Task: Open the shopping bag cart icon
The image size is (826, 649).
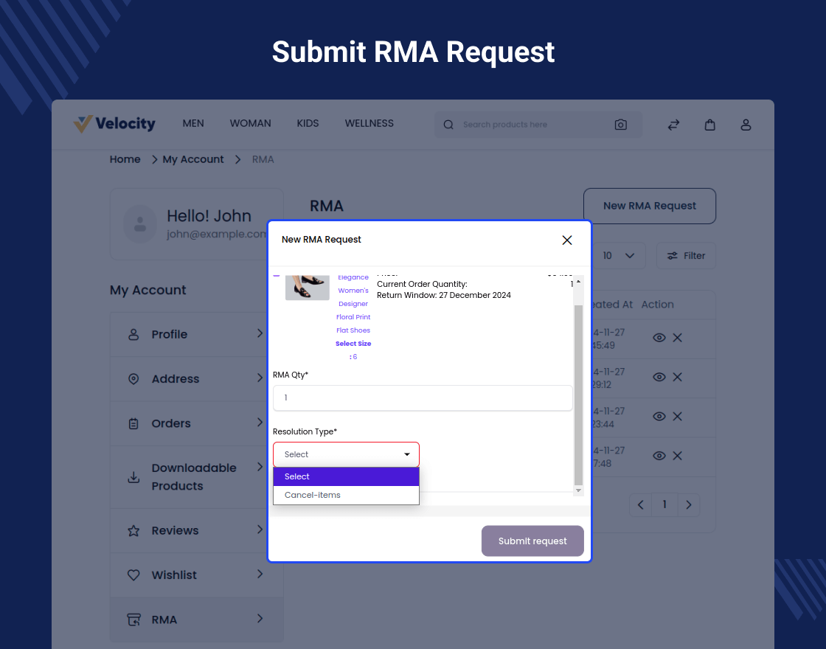Action: coord(709,125)
